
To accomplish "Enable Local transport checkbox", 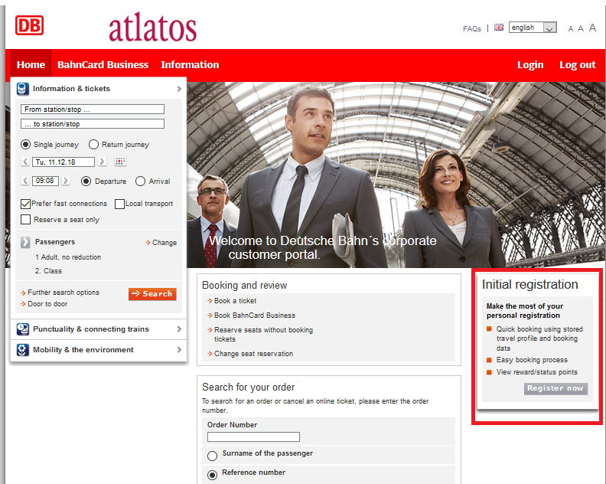I will coord(120,204).
